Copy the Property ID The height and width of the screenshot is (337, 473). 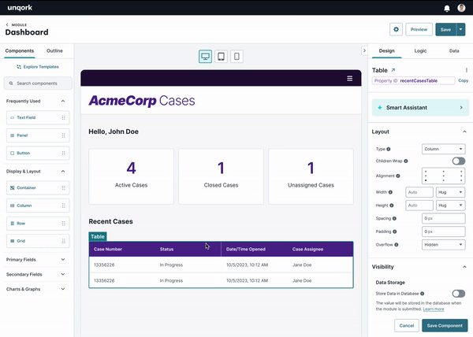(x=463, y=81)
